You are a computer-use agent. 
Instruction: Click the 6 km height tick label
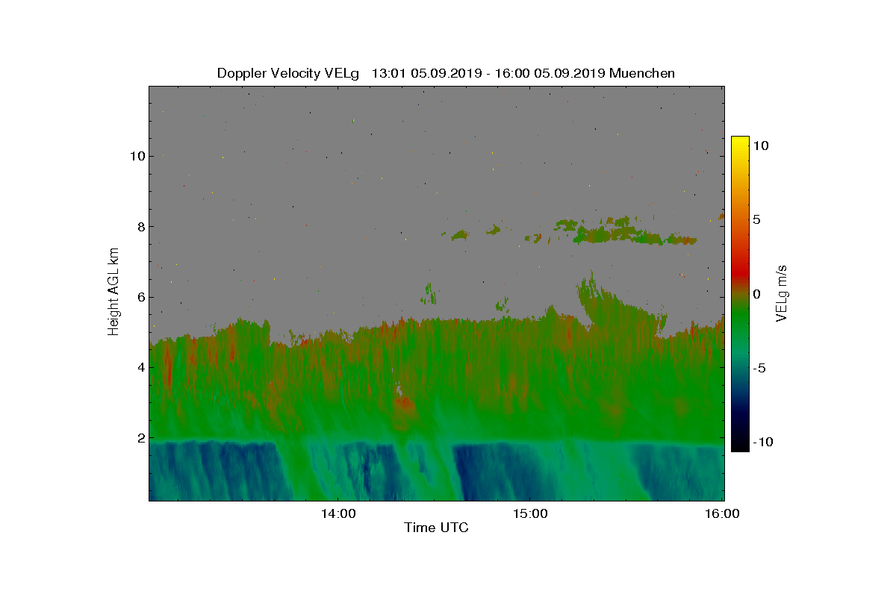tap(140, 297)
